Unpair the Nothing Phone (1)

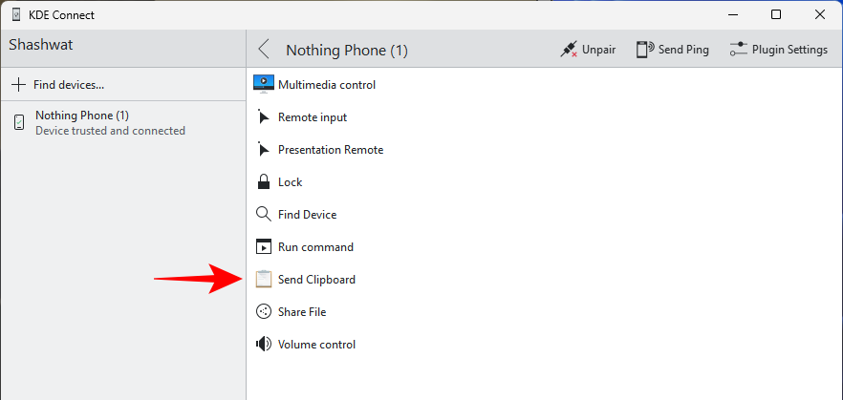[588, 50]
